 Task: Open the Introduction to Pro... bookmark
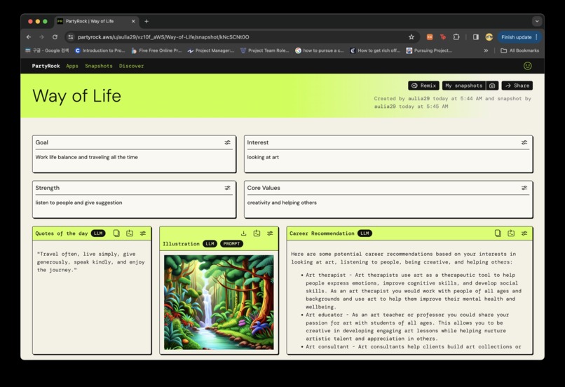[100, 50]
